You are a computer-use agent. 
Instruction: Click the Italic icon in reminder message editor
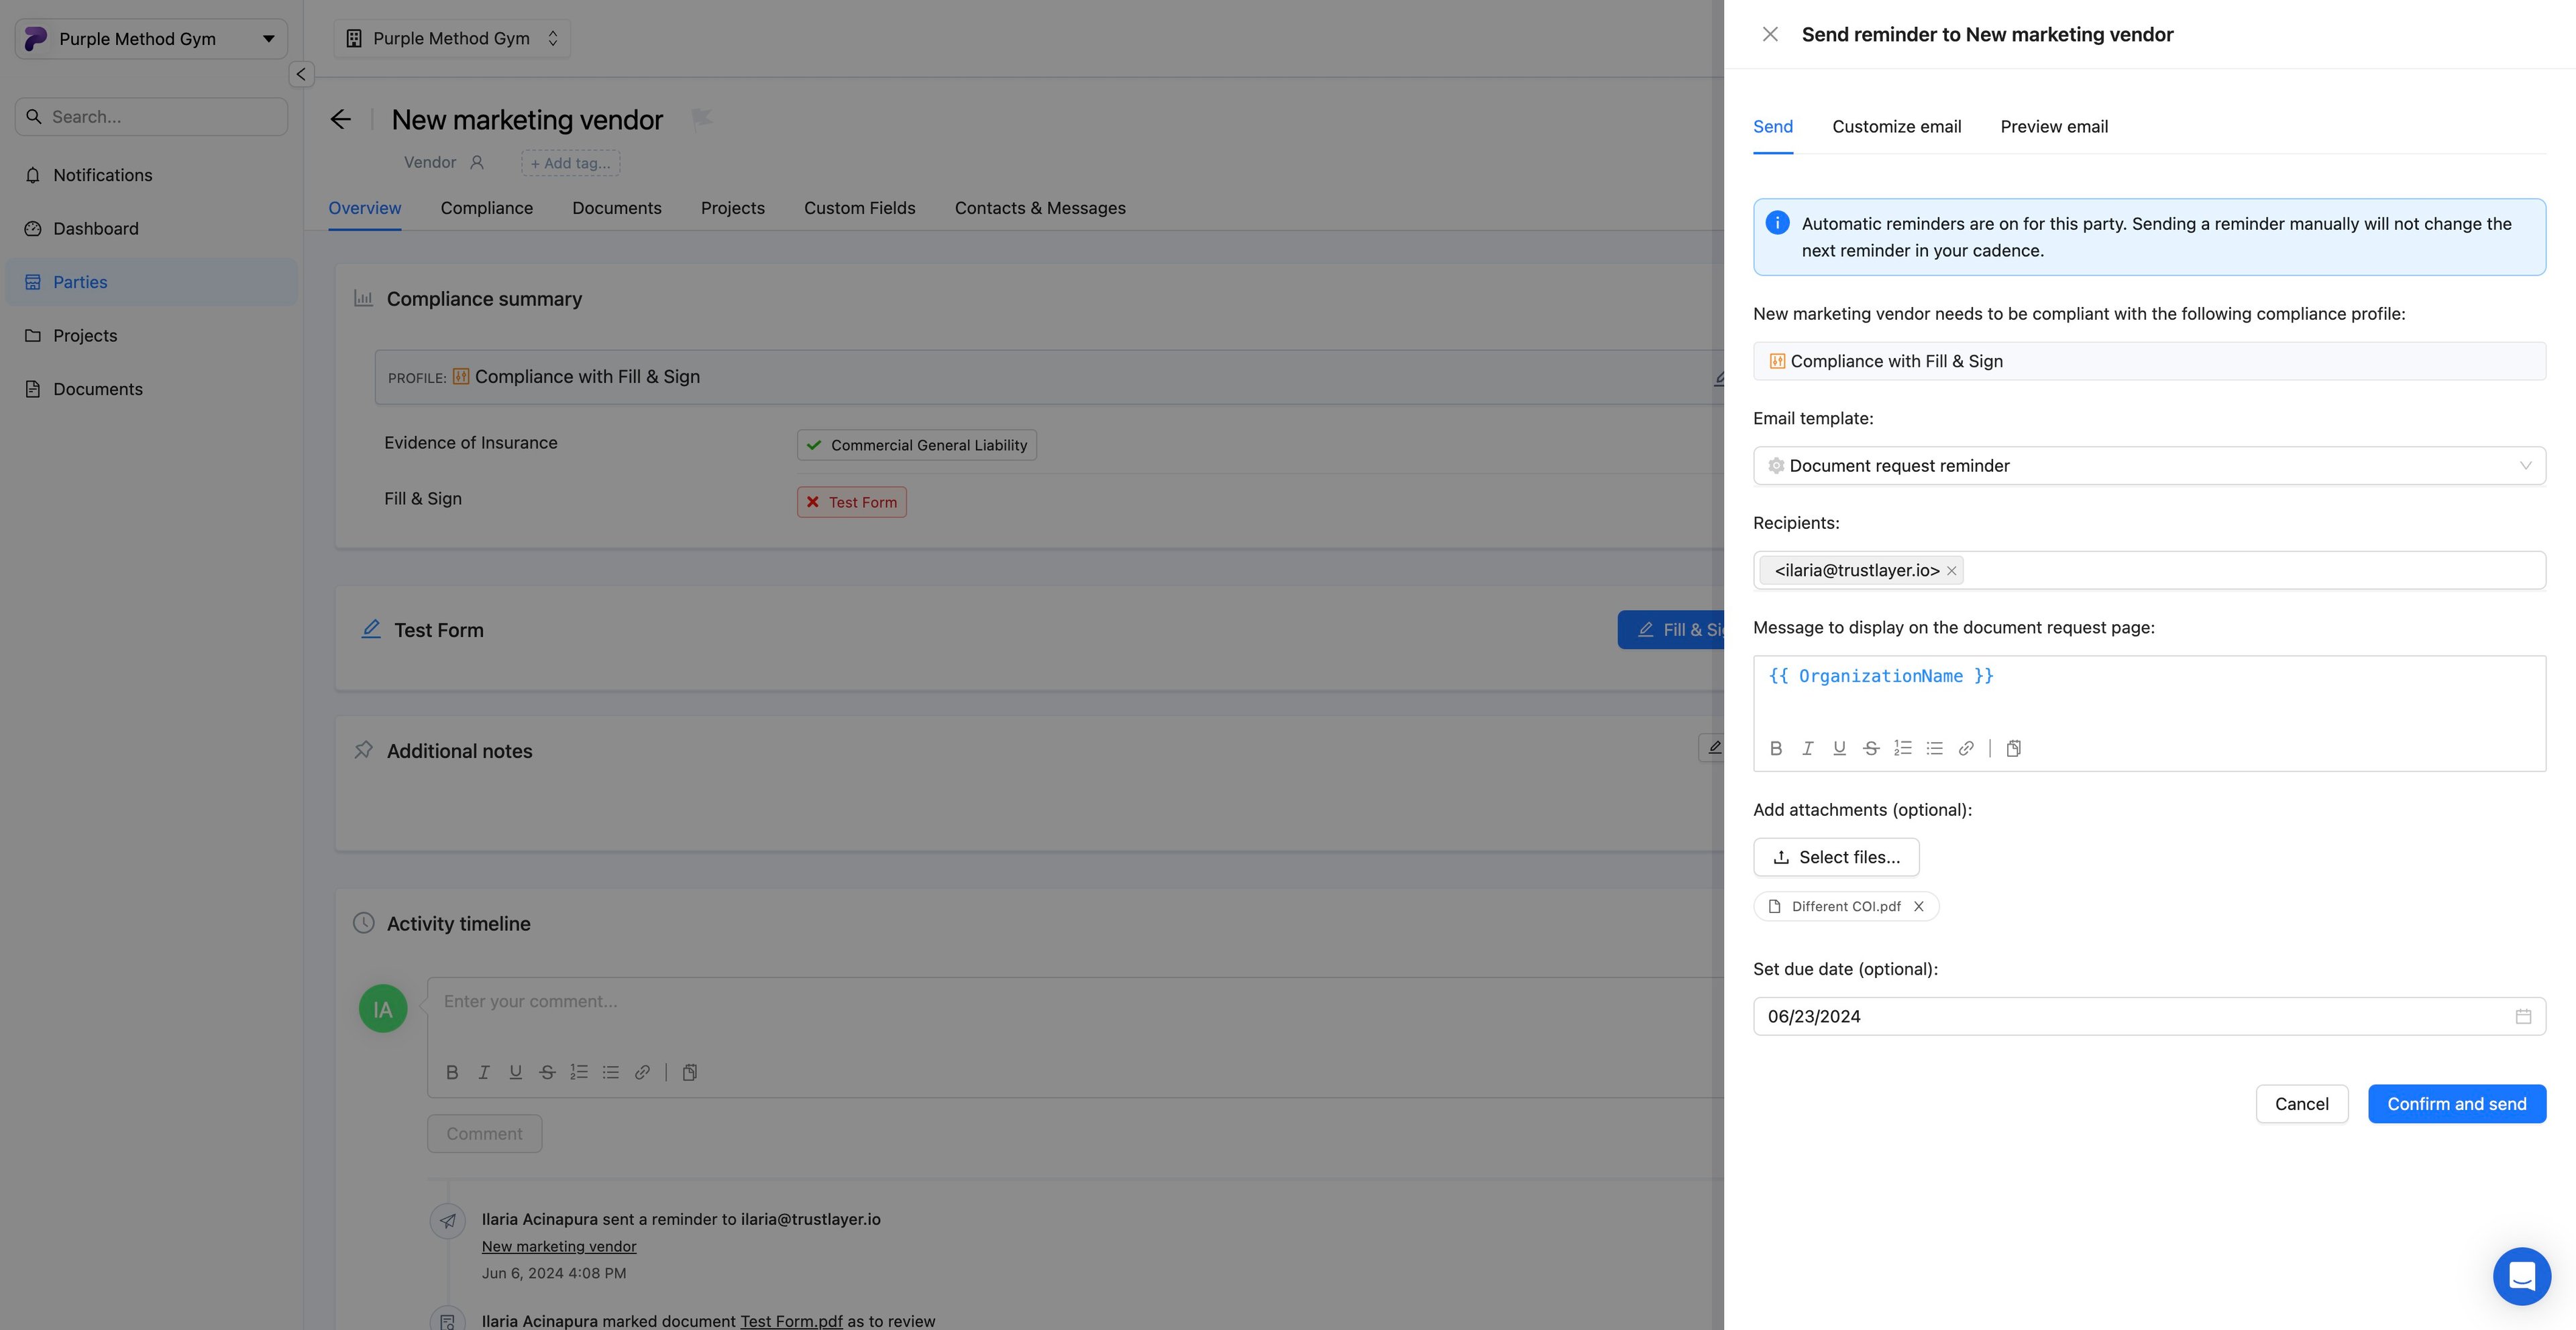[x=1807, y=748]
